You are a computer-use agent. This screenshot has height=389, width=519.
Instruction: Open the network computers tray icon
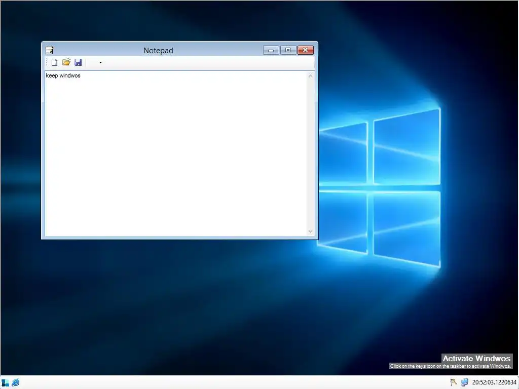[465, 382]
